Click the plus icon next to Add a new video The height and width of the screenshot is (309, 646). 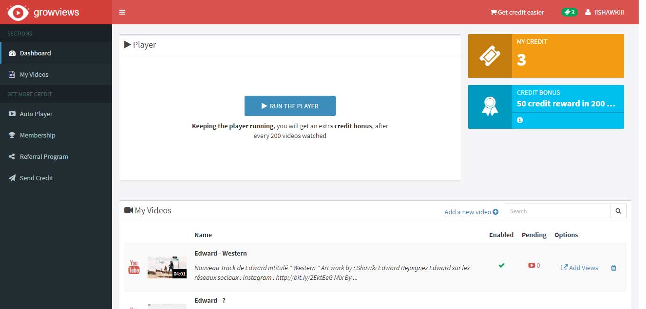pos(496,212)
